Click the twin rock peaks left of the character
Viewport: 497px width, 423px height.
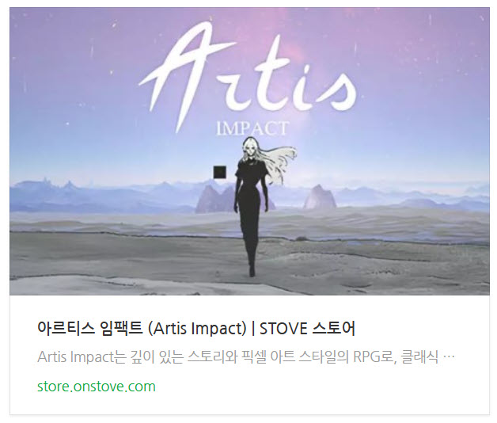[x=215, y=199]
